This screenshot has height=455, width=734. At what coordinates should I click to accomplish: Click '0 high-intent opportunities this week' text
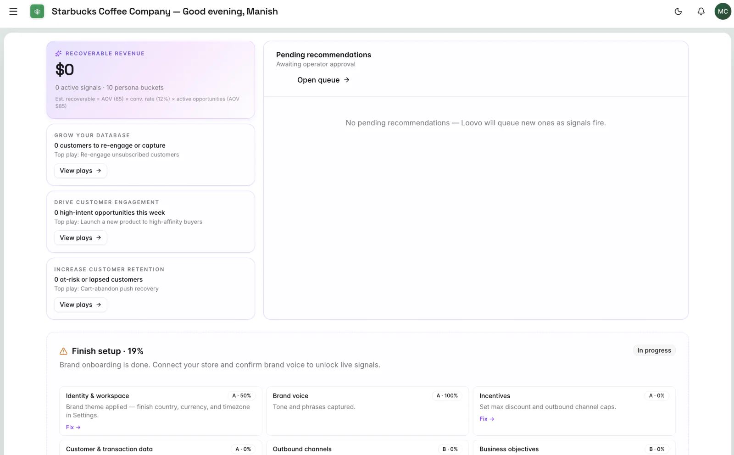109,212
